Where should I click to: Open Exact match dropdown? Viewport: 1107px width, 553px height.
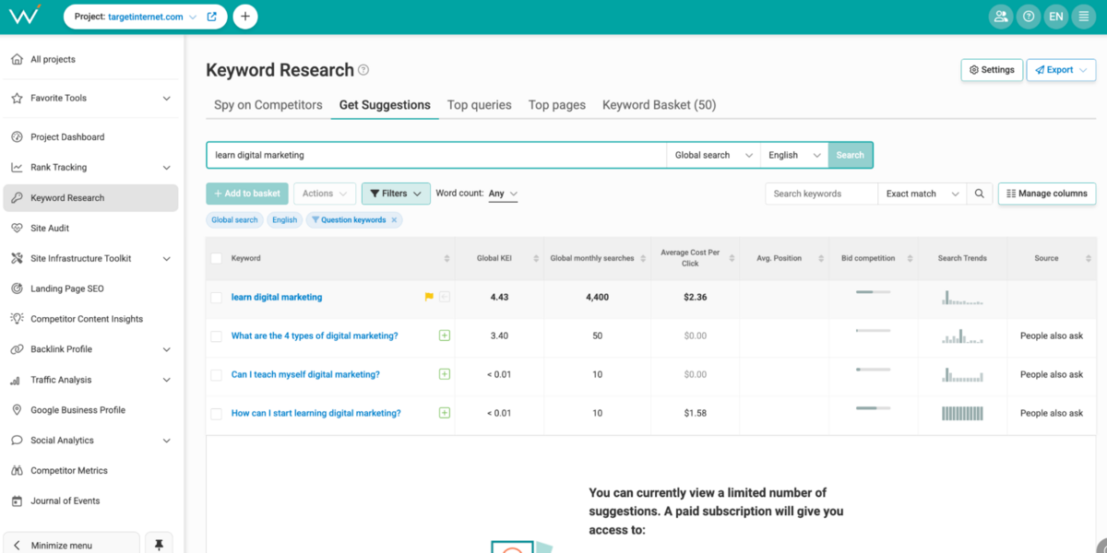point(922,194)
